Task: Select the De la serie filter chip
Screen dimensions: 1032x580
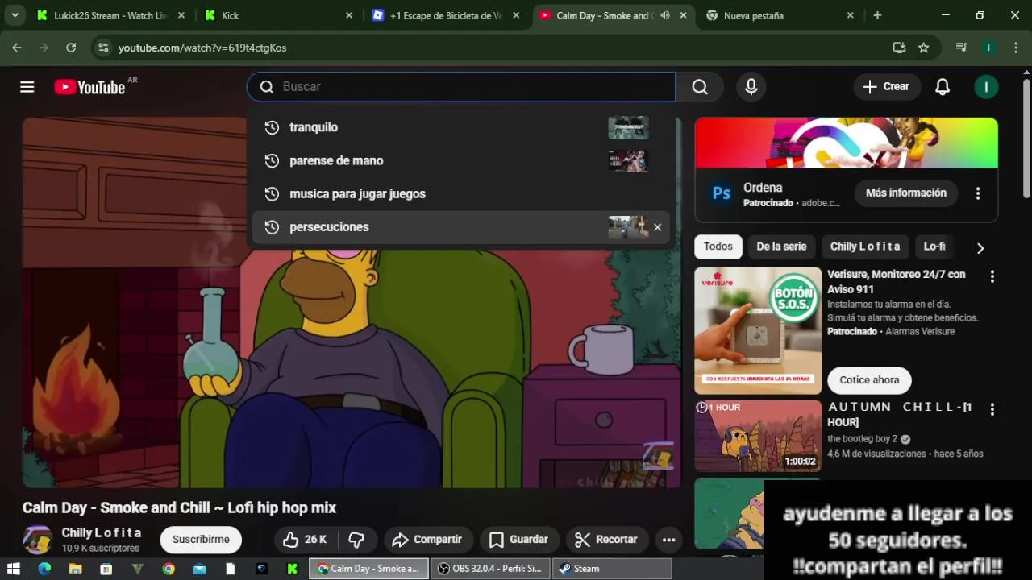Action: pos(781,246)
